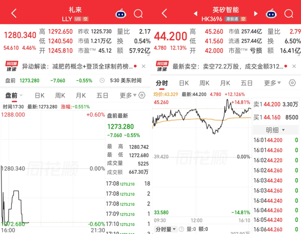Switch to 月K tab on 英矽智能 chart
This screenshot has height=234, width=301.
click(225, 83)
